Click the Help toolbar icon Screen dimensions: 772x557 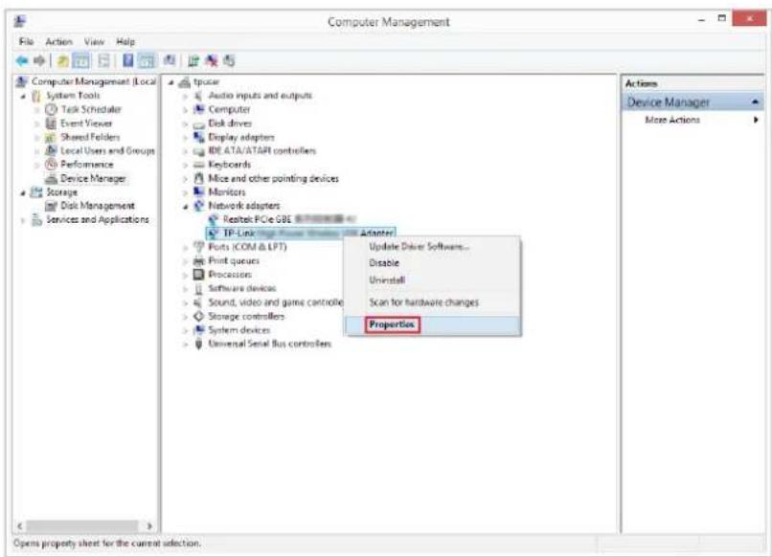[x=127, y=60]
